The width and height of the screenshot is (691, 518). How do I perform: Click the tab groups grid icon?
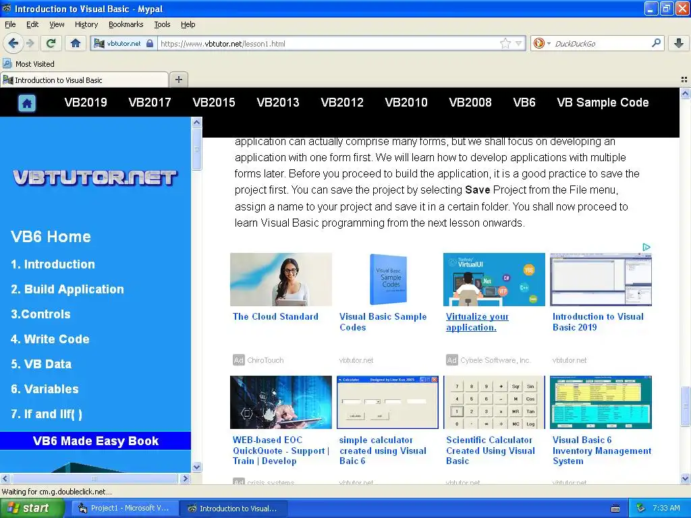click(684, 80)
